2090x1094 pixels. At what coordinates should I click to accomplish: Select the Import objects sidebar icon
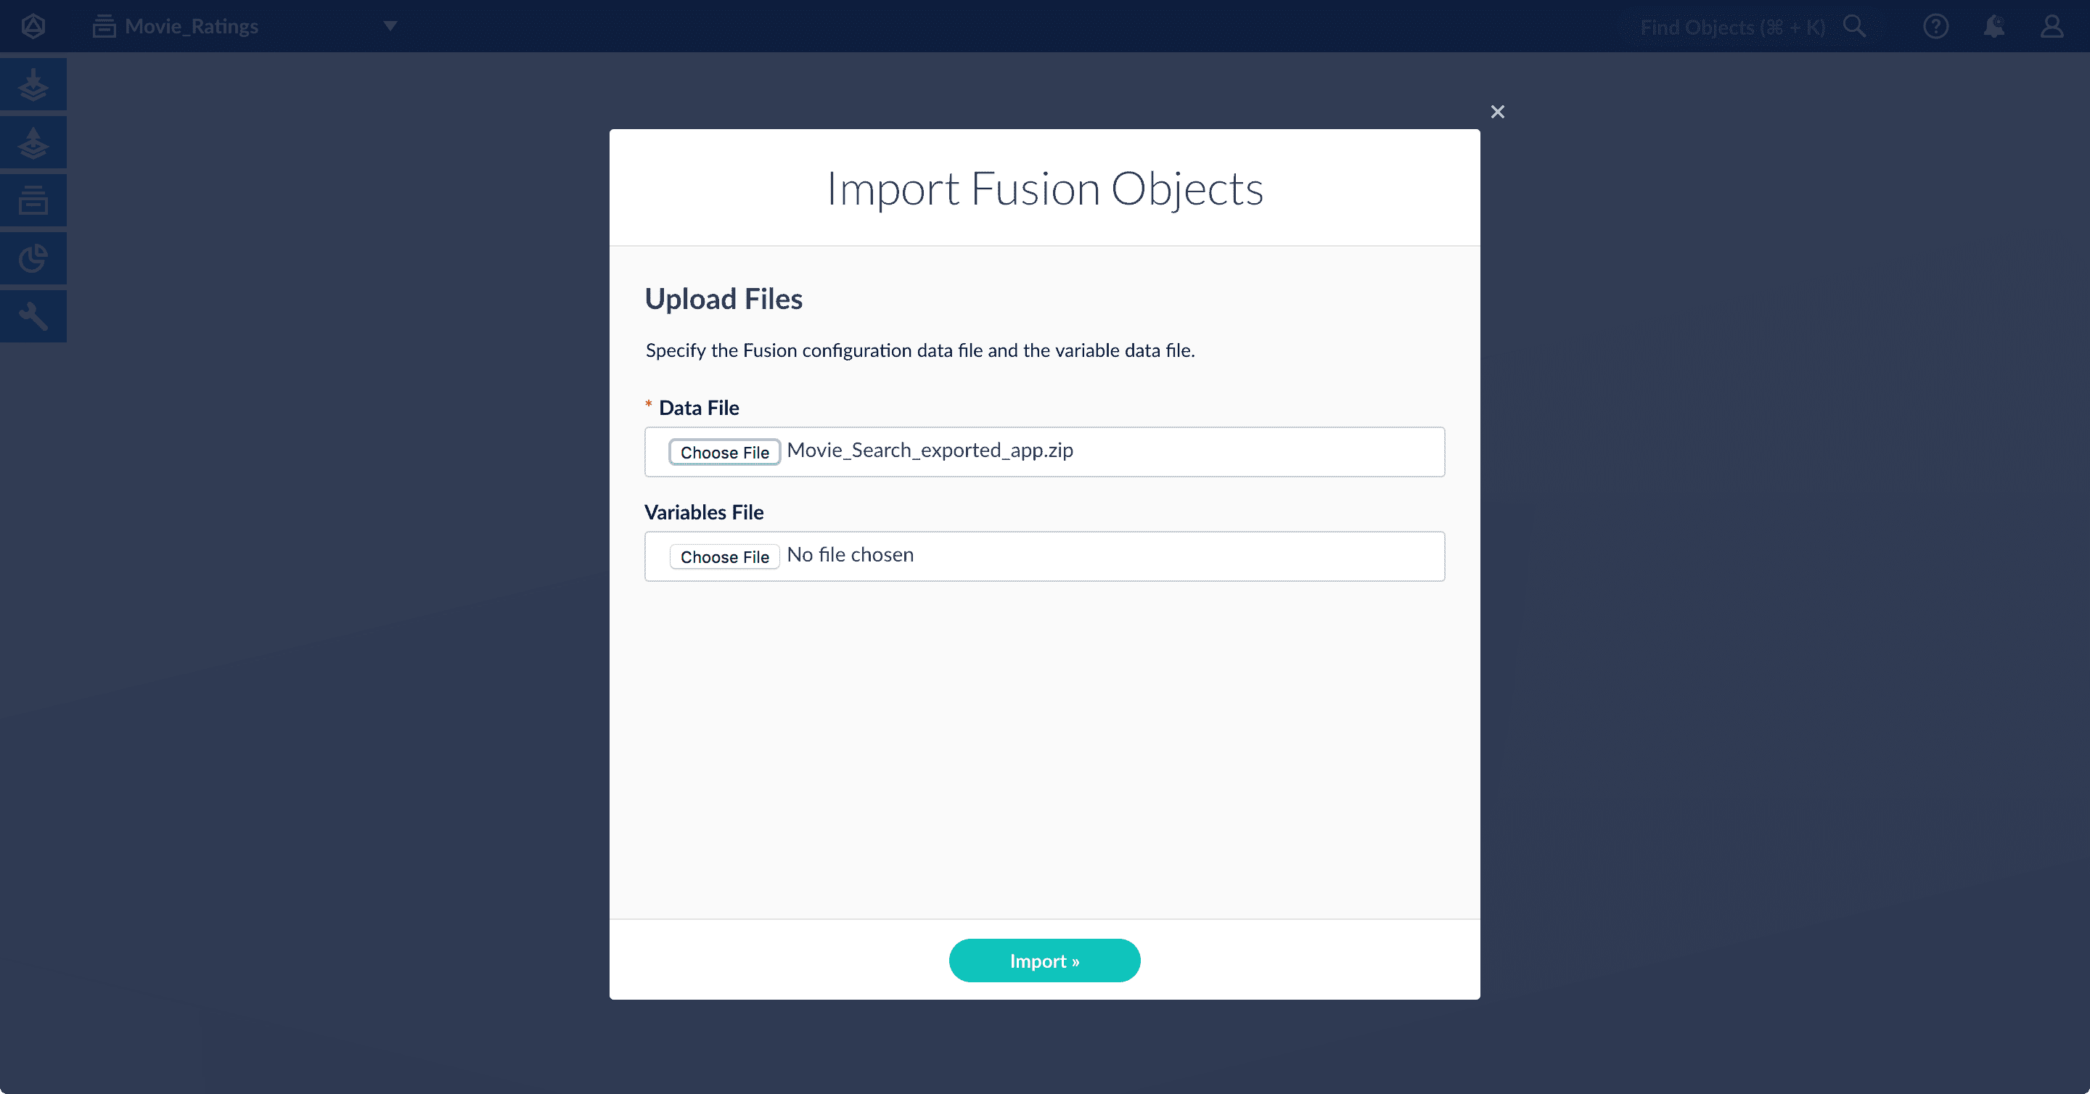coord(33,84)
